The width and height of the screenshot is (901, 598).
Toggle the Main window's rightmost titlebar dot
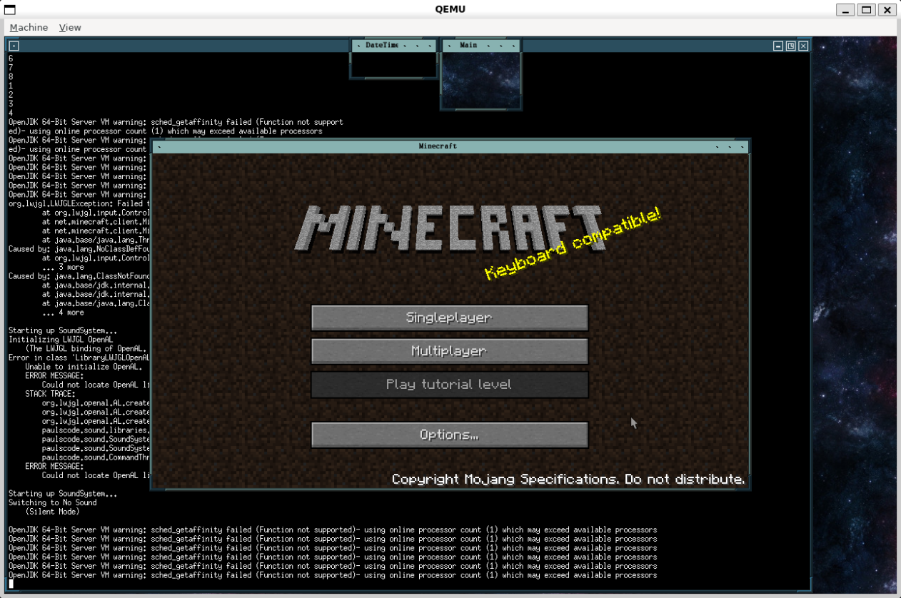(513, 45)
